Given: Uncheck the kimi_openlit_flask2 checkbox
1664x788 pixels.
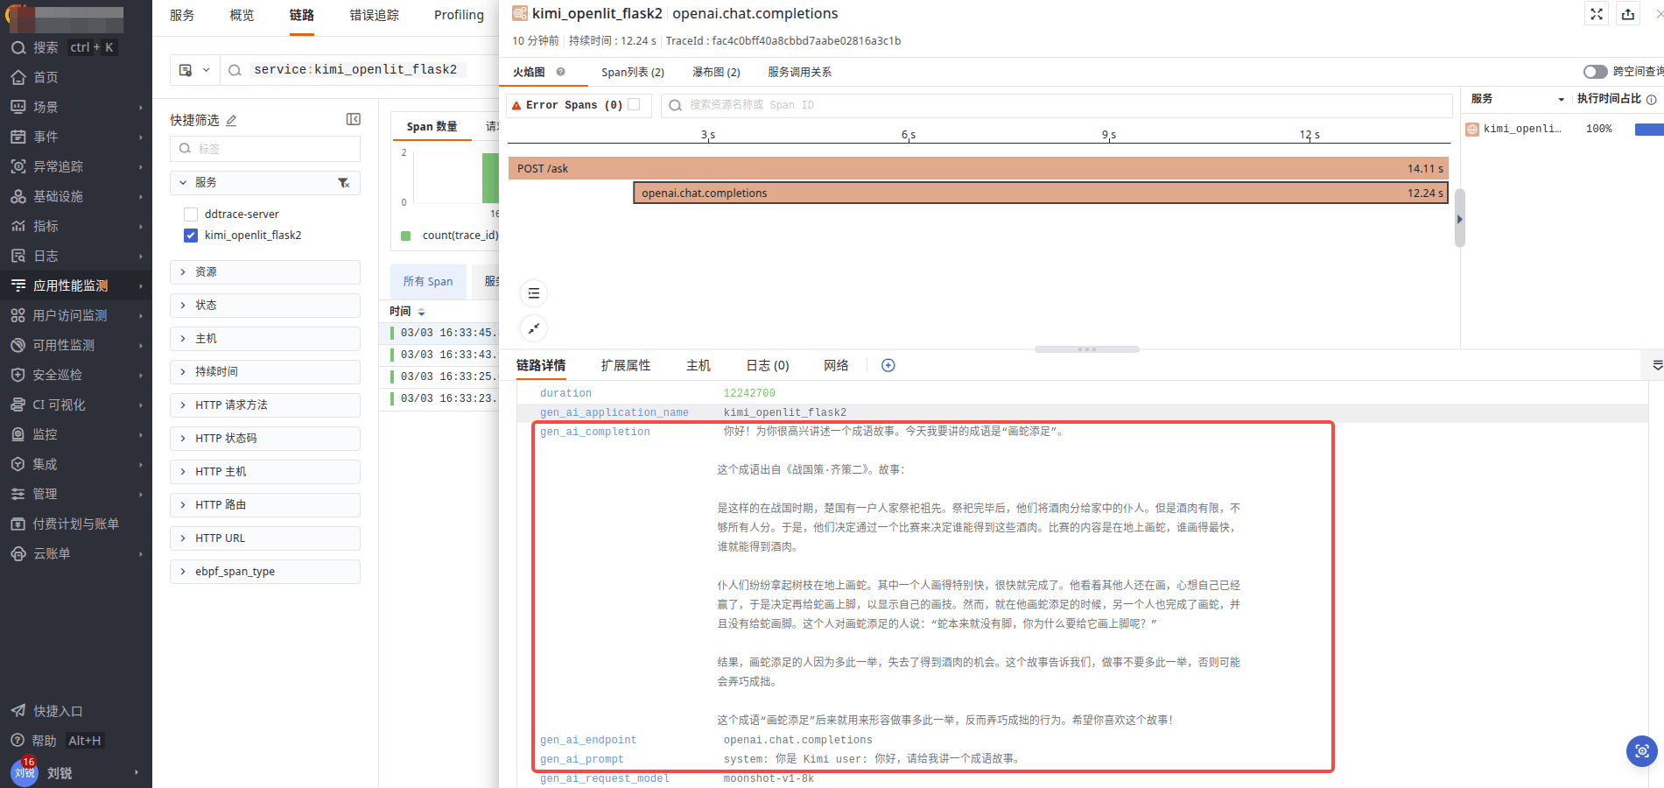Looking at the screenshot, I should click(191, 236).
